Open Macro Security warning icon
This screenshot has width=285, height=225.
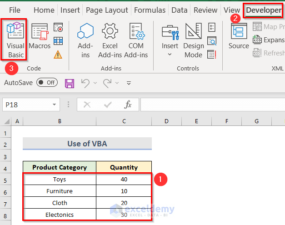(58, 55)
